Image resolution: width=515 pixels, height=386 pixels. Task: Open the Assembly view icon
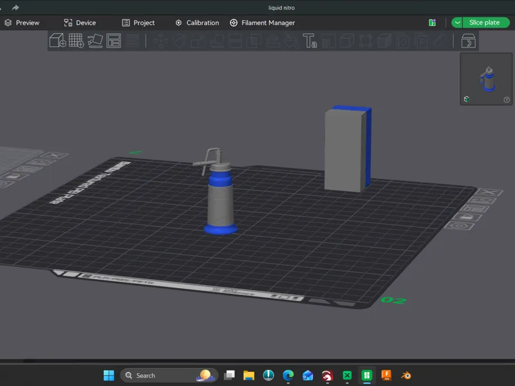[x=469, y=41]
